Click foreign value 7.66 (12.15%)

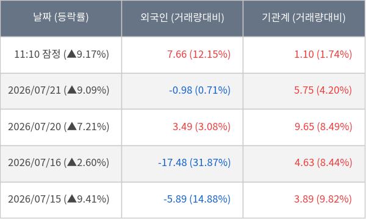199,55
